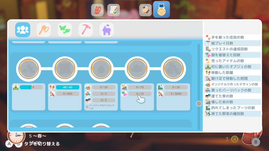Click the footprints icon beside 40/40

52,87
